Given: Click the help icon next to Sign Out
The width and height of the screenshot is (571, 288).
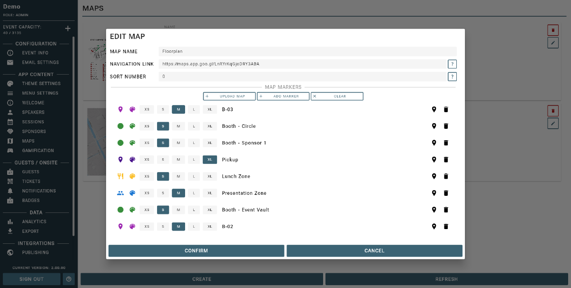Looking at the screenshot, I should click(69, 279).
